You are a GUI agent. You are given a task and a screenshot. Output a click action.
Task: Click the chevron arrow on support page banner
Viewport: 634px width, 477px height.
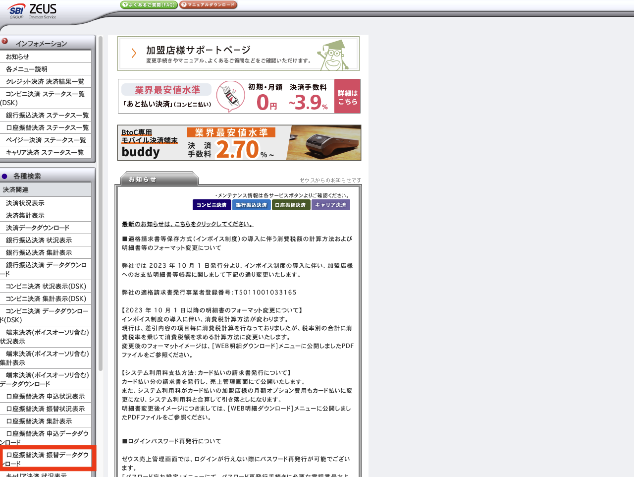click(133, 54)
